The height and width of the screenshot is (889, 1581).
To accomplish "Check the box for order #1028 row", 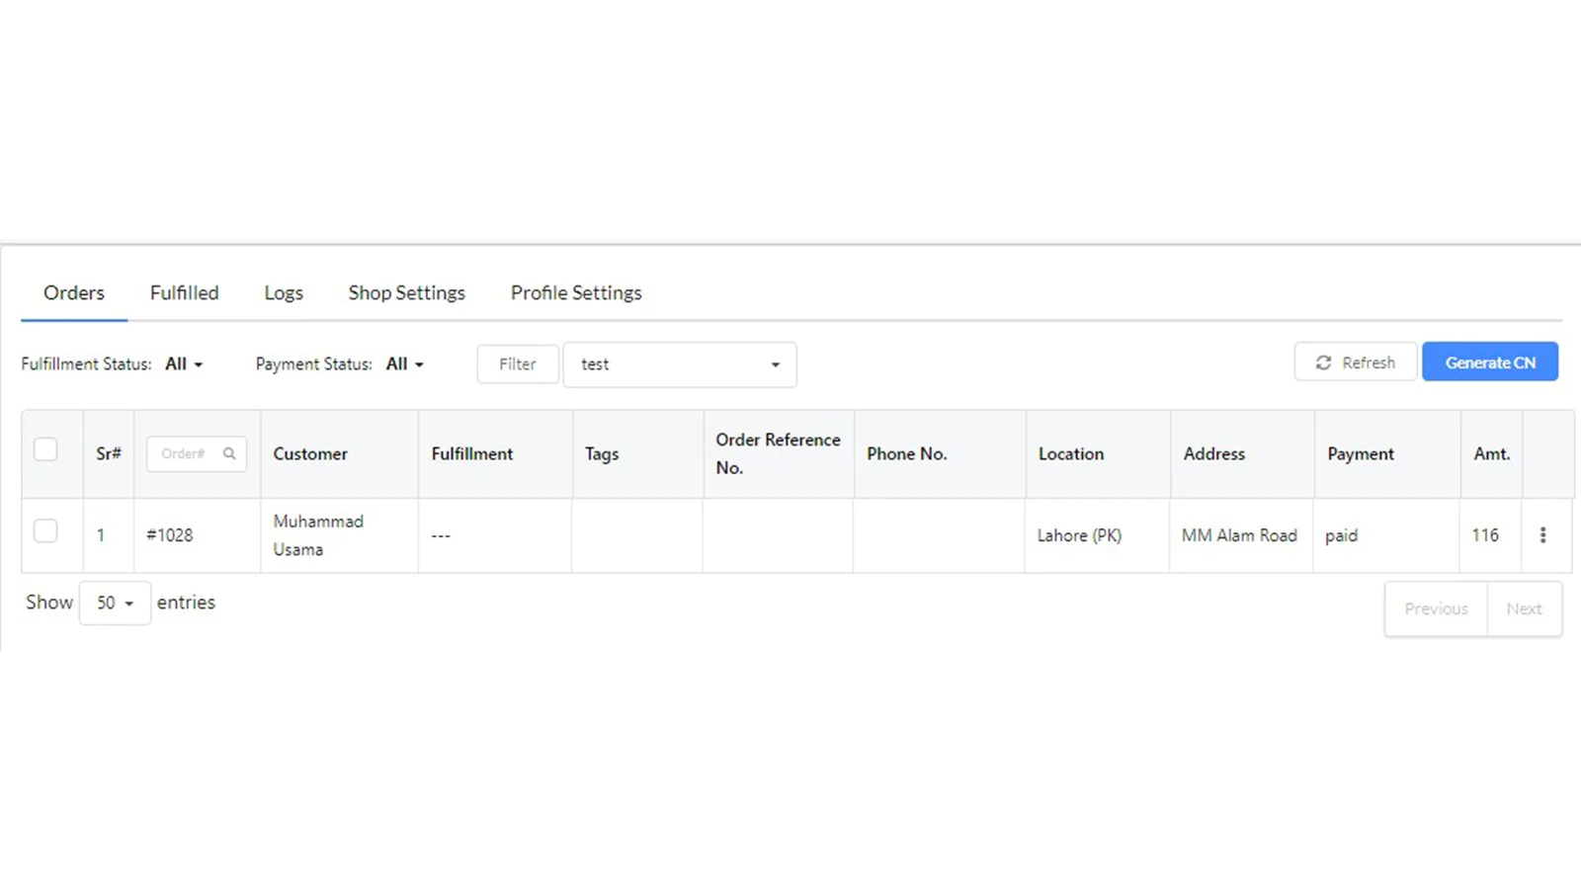I will point(45,530).
